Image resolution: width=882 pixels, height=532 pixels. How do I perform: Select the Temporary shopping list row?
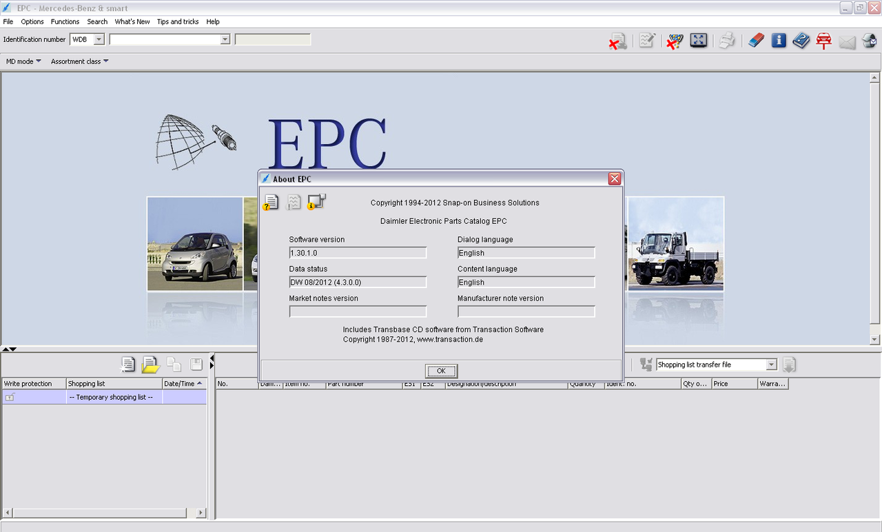coord(104,398)
